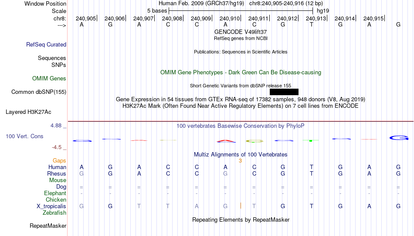Viewport: 414px width, 236px height.
Task: Click the large blue G conservation logo
Action: (x=399, y=138)
